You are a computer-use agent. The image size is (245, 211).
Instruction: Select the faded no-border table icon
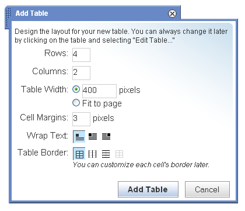click(119, 154)
